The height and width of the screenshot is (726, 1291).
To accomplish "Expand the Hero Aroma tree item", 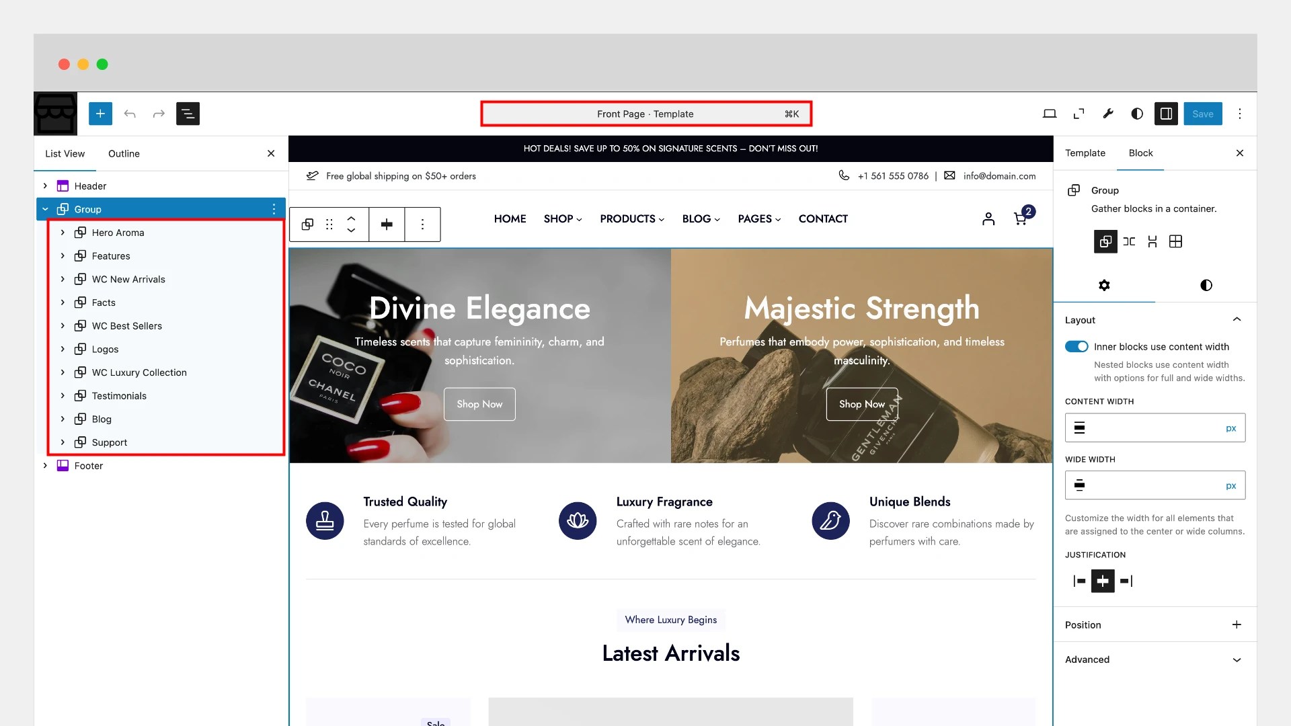I will click(x=63, y=233).
